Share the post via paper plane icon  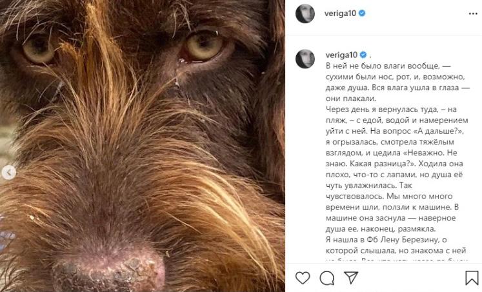[351, 278]
